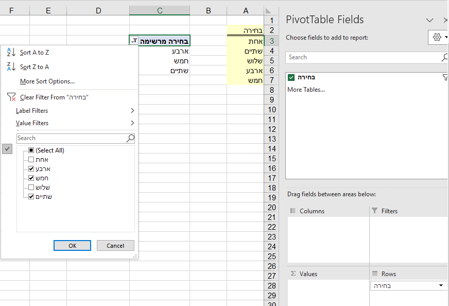Click the multi-select check toggle beside the list
The width and height of the screenshot is (449, 306).
click(7, 149)
